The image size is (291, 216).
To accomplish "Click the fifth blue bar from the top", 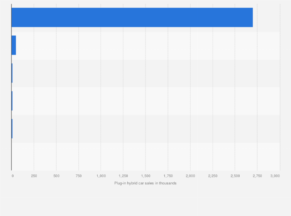I will [12, 129].
